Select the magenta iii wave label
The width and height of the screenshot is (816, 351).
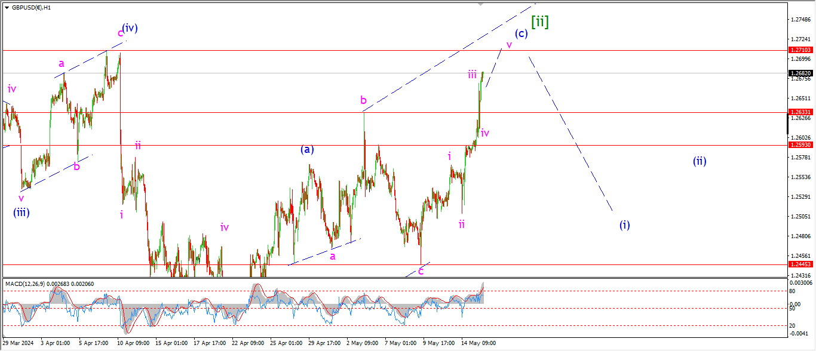pyautogui.click(x=472, y=74)
